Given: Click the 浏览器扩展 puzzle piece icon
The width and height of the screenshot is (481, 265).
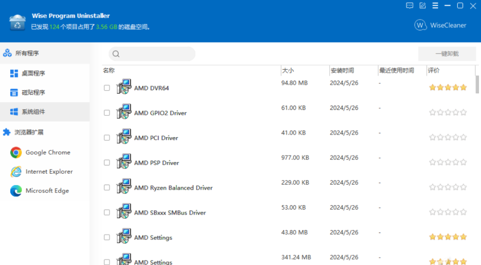Looking at the screenshot, I should pyautogui.click(x=7, y=132).
